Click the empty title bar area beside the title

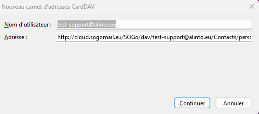click(x=167, y=6)
